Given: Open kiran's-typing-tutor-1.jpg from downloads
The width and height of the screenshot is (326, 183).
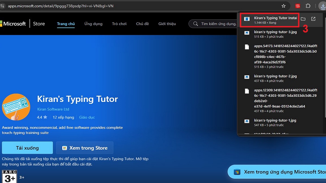Looking at the screenshot, I should 275,120.
